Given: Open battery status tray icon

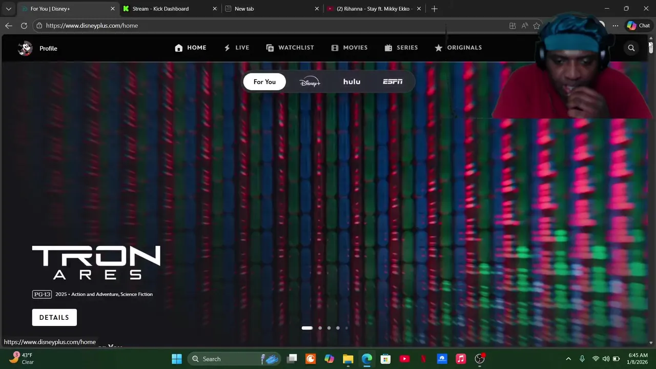Looking at the screenshot, I should (x=617, y=359).
